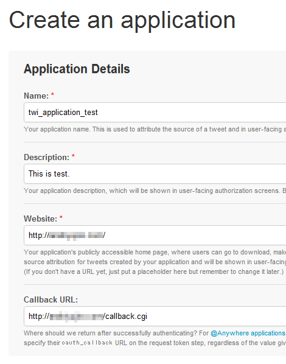Click the 'oauth_callback' code text
The image size is (286, 364).
click(x=87, y=343)
